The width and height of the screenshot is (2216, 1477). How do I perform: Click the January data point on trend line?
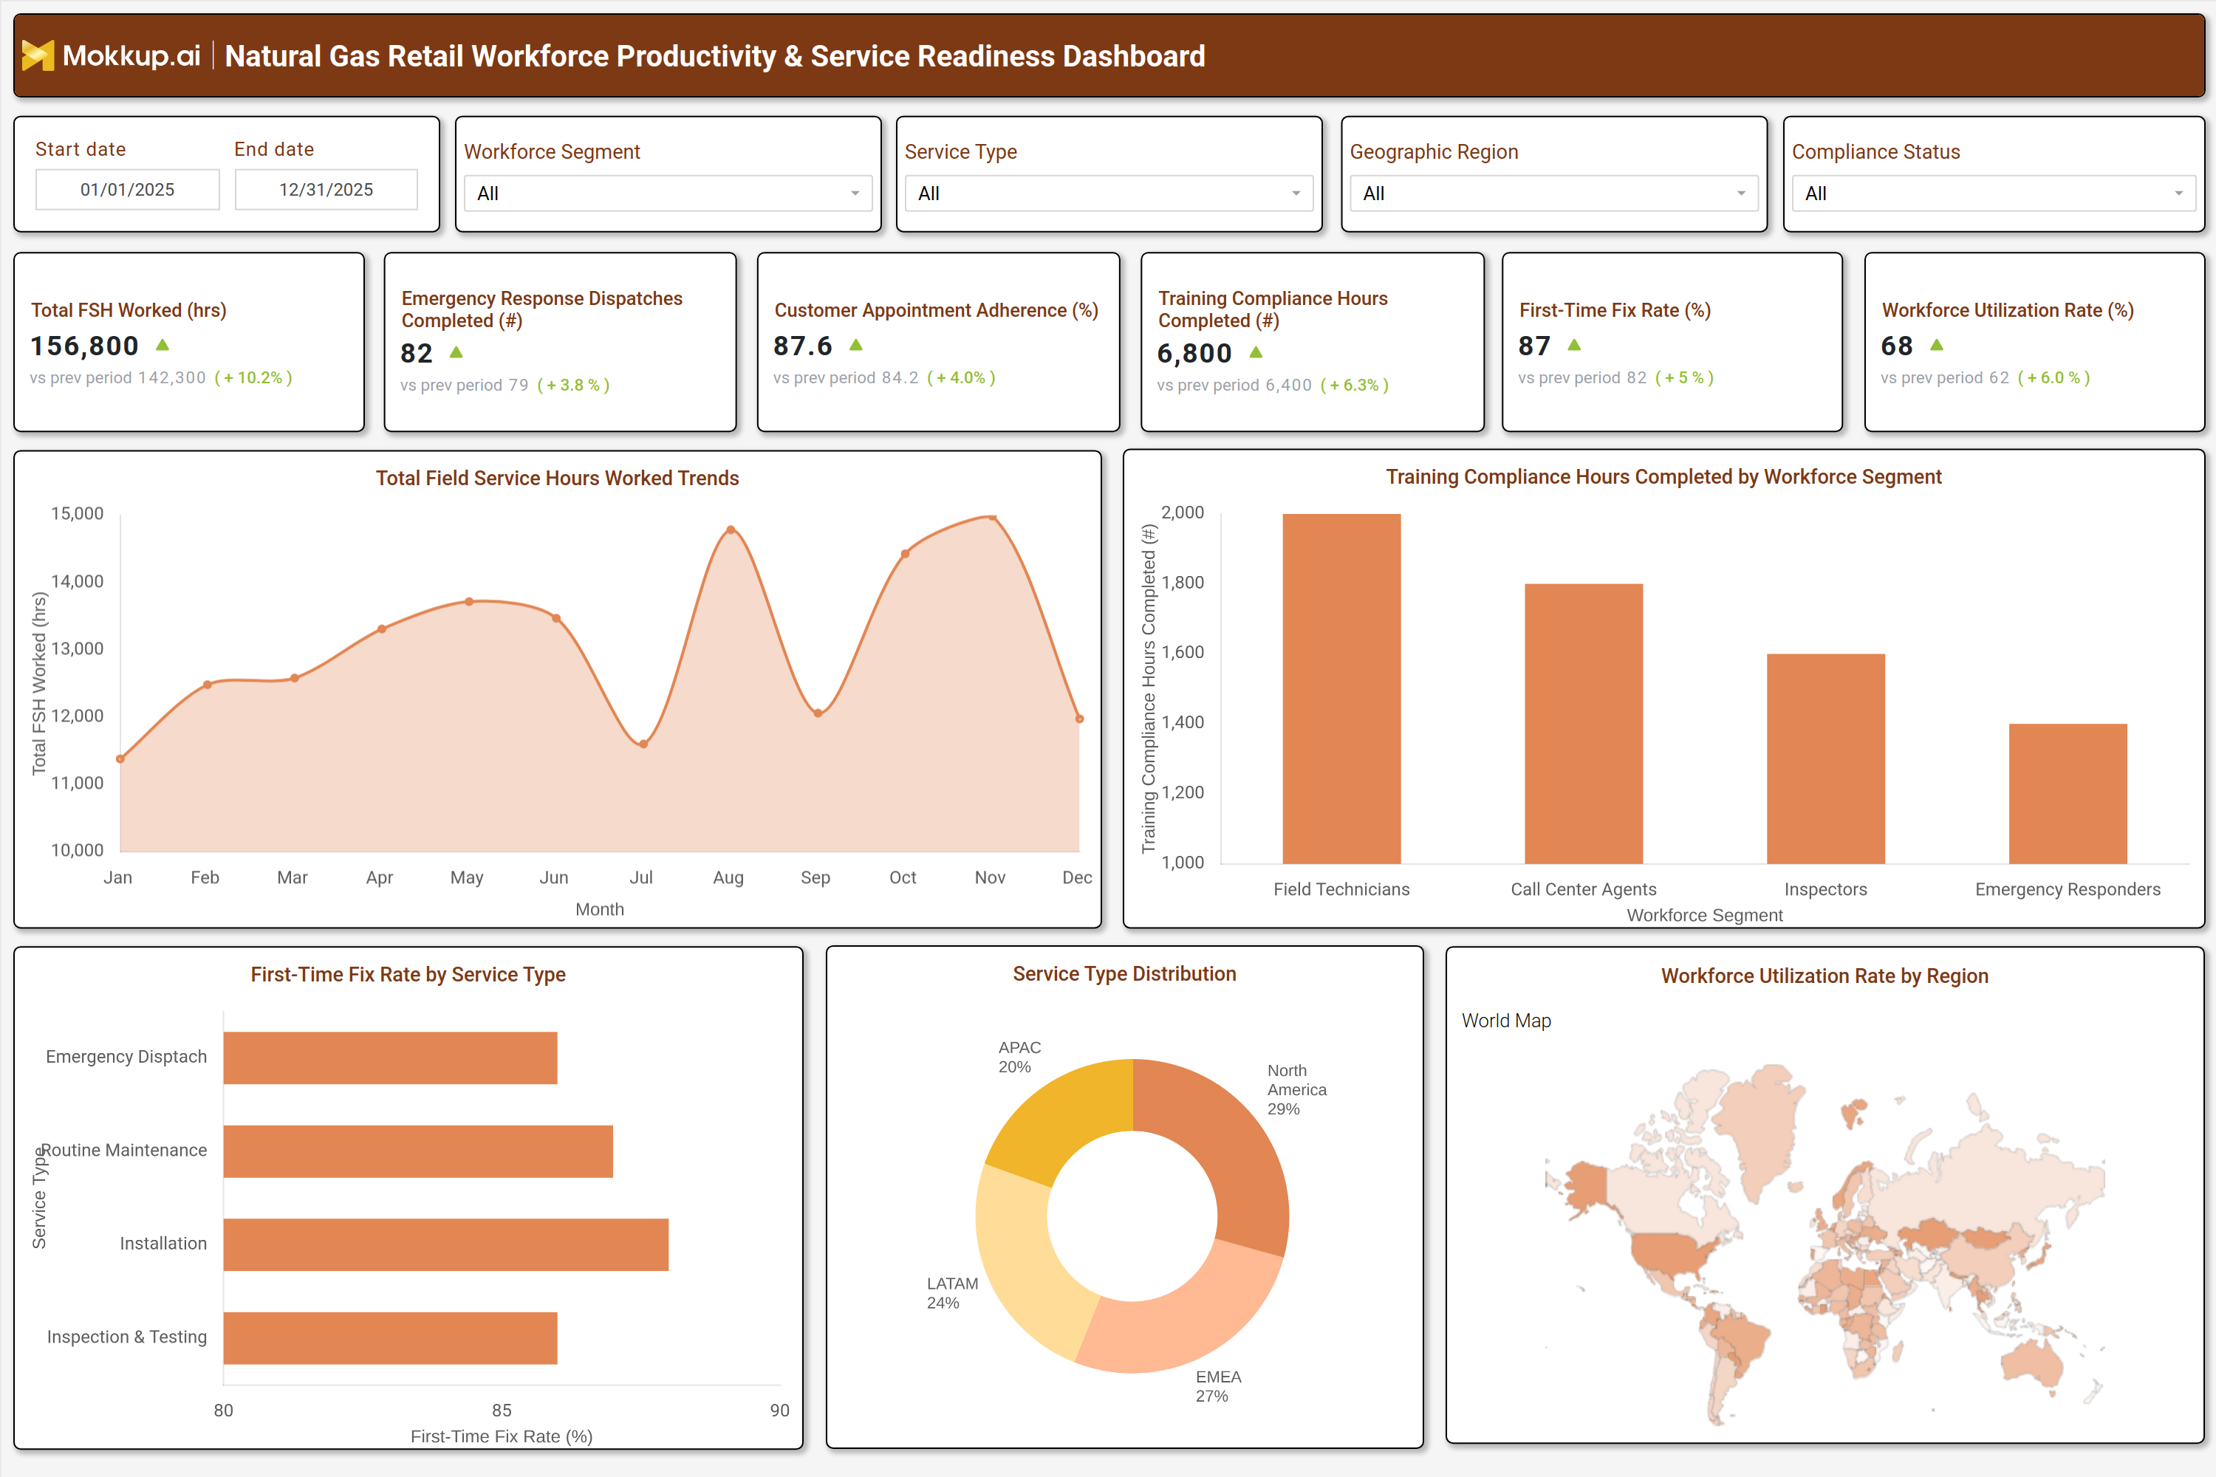coord(120,758)
